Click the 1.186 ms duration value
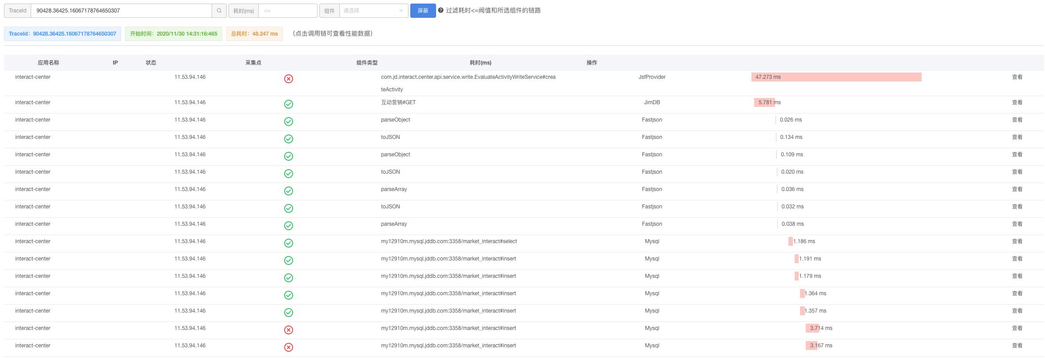The width and height of the screenshot is (1045, 358). click(x=804, y=241)
